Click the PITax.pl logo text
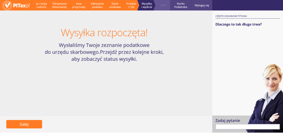This screenshot has width=283, height=133. tap(21, 5)
